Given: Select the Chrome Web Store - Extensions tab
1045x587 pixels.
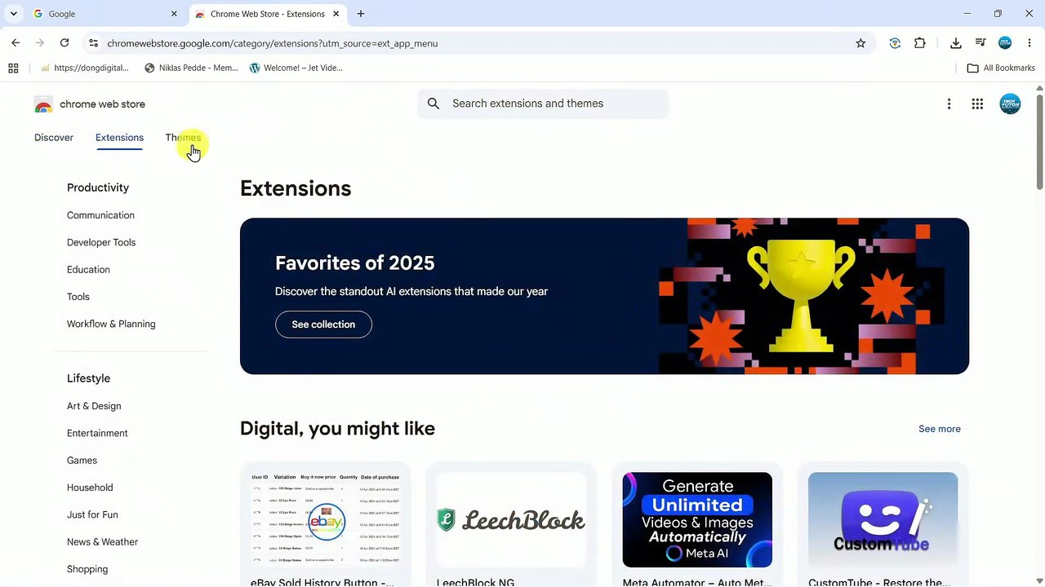Looking at the screenshot, I should click(267, 14).
